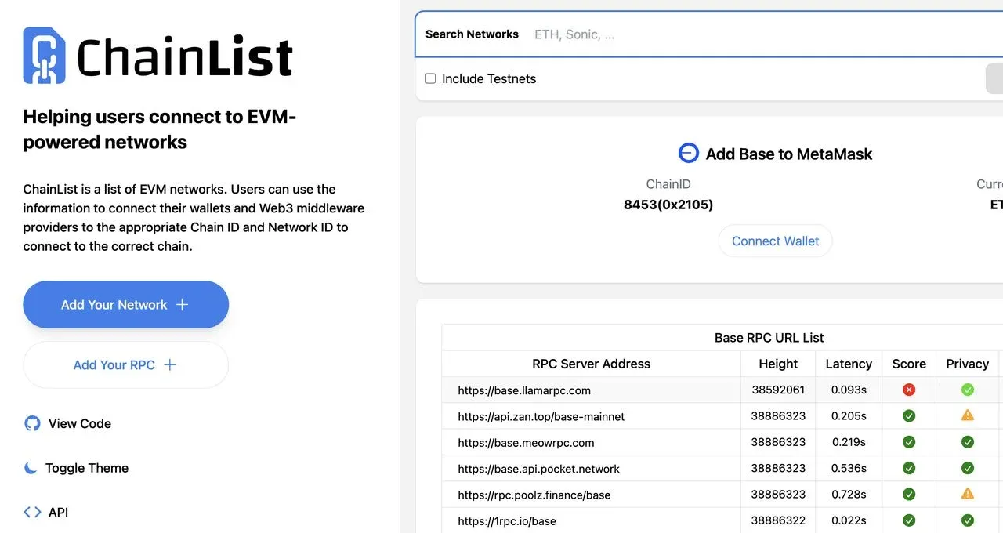Viewport: 1003px width, 533px height.
Task: Enable the Include Testnets checkbox
Action: pos(430,78)
